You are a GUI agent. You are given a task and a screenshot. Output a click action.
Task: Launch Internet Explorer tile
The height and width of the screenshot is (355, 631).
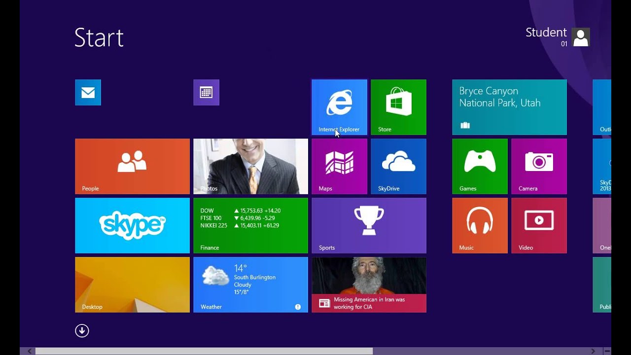point(339,107)
